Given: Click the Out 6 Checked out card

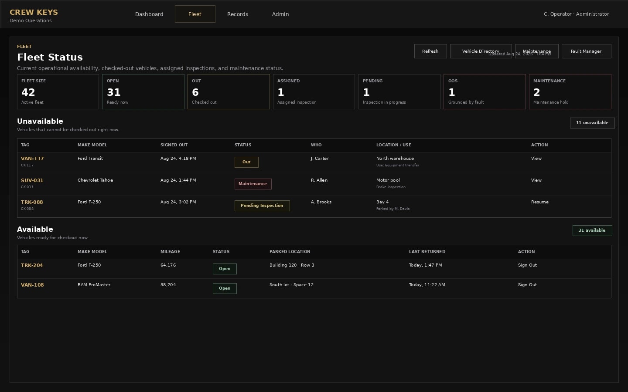Looking at the screenshot, I should click(229, 91).
